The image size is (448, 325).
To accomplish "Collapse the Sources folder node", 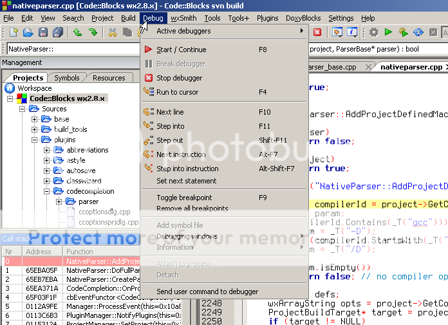I will click(x=22, y=109).
